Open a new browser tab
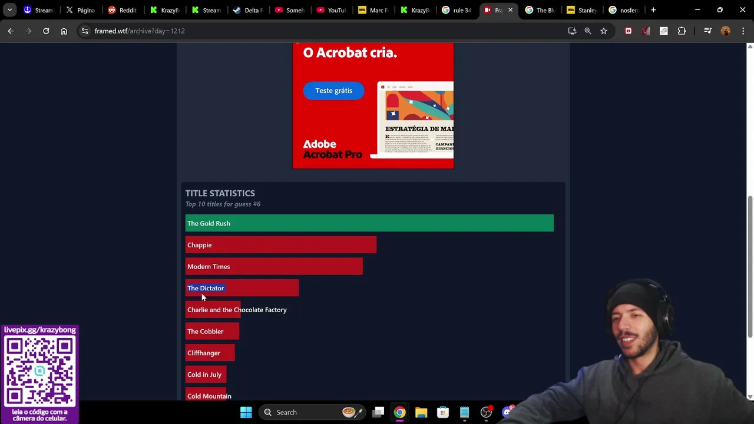This screenshot has height=424, width=754. click(x=653, y=10)
